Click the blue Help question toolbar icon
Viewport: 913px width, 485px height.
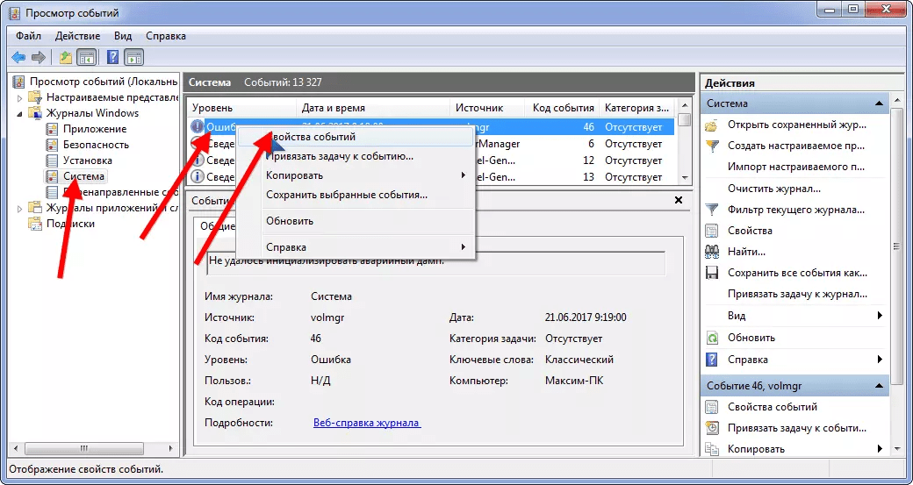click(x=113, y=57)
